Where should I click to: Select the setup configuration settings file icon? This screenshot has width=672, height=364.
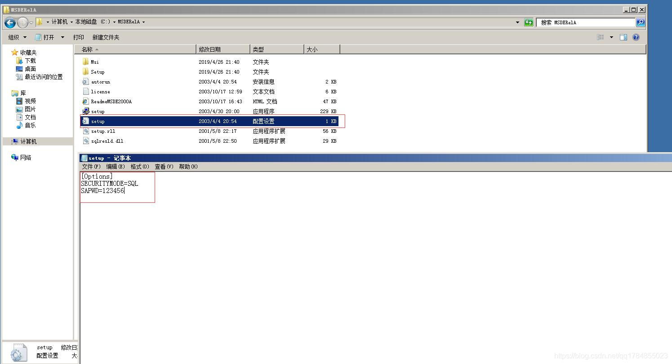(x=85, y=121)
